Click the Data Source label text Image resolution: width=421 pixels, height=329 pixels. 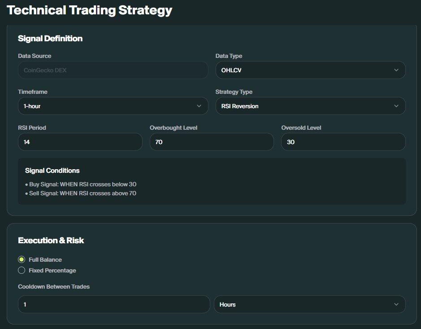(x=35, y=56)
